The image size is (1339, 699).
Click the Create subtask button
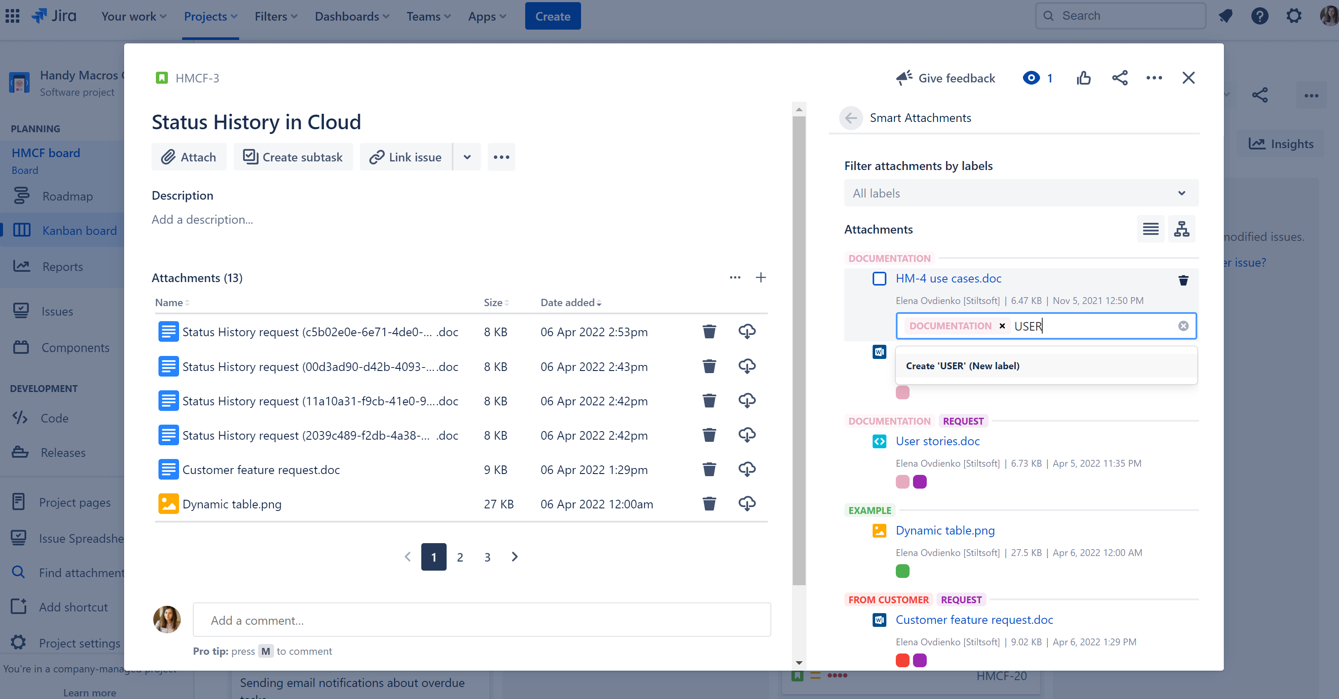point(292,157)
